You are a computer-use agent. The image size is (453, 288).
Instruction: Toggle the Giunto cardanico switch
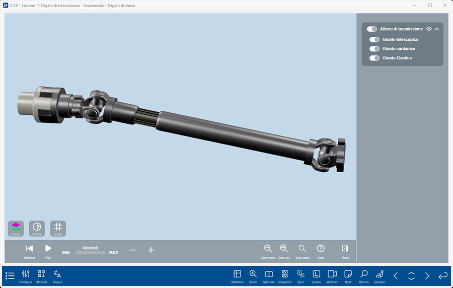pos(374,49)
